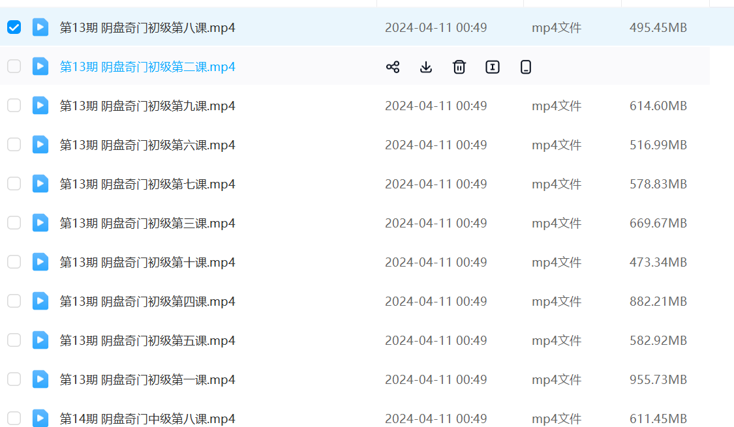Uncheck the 第13期 初级第八课.mp4 checkbox
Screen dimensions: 734x427
(14, 27)
